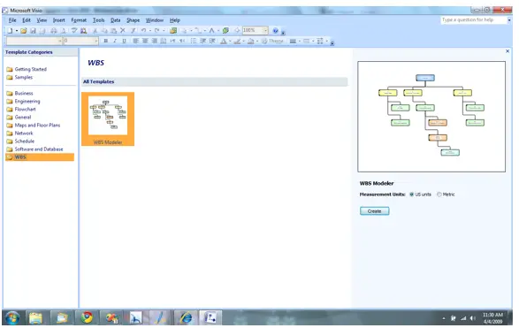Click the Line Color pencil swatch
The height and width of the screenshot is (328, 519).
[237, 41]
